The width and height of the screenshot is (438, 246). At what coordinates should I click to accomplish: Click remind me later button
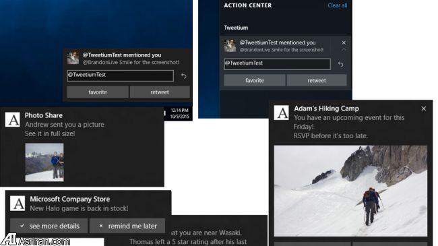[x=127, y=226]
